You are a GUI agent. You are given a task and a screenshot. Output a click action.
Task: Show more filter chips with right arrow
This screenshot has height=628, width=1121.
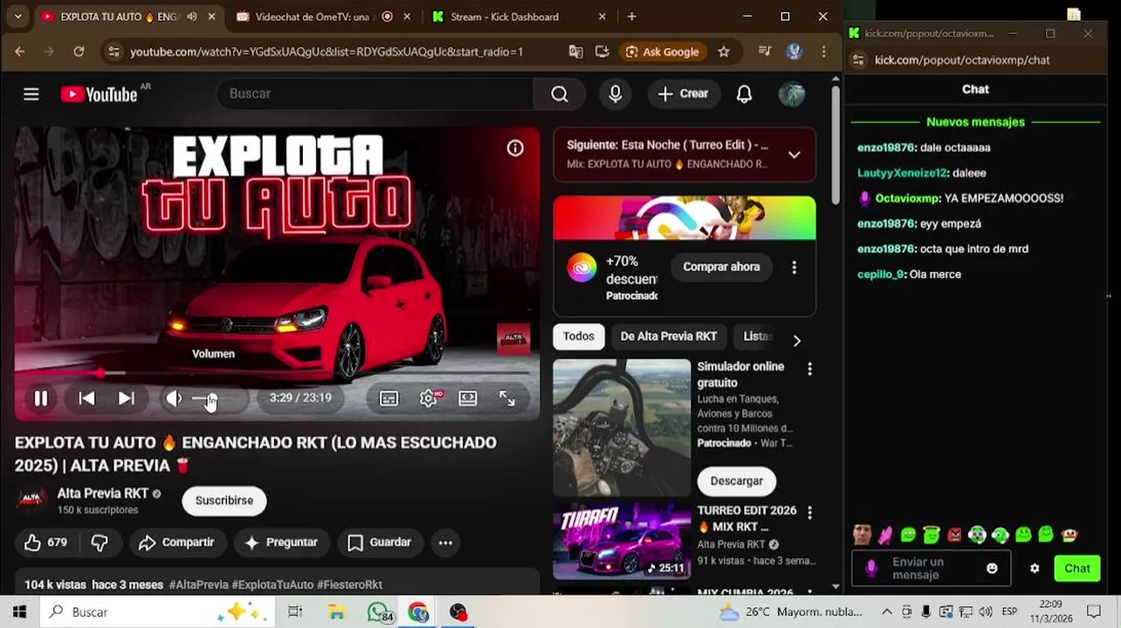796,340
